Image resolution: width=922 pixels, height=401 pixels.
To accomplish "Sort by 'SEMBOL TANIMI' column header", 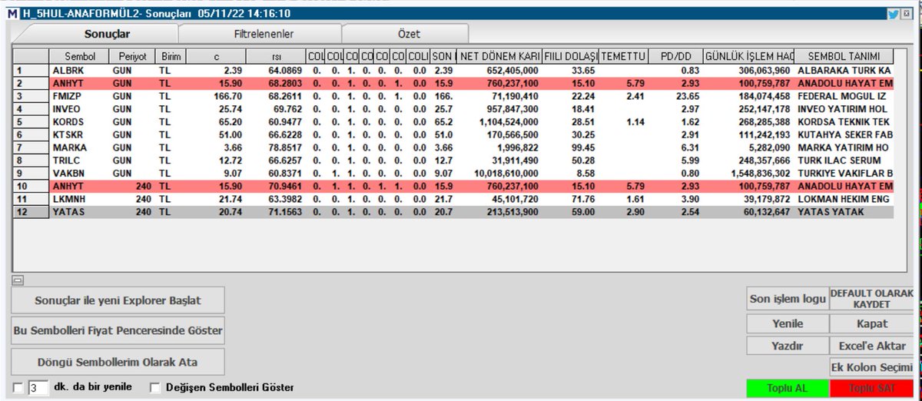I will (844, 57).
